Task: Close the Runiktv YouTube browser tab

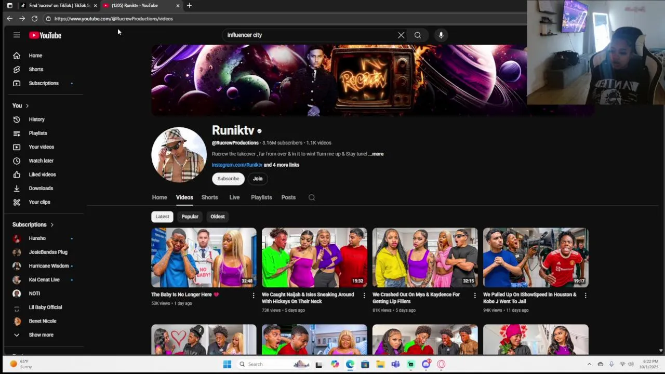Action: click(x=178, y=6)
